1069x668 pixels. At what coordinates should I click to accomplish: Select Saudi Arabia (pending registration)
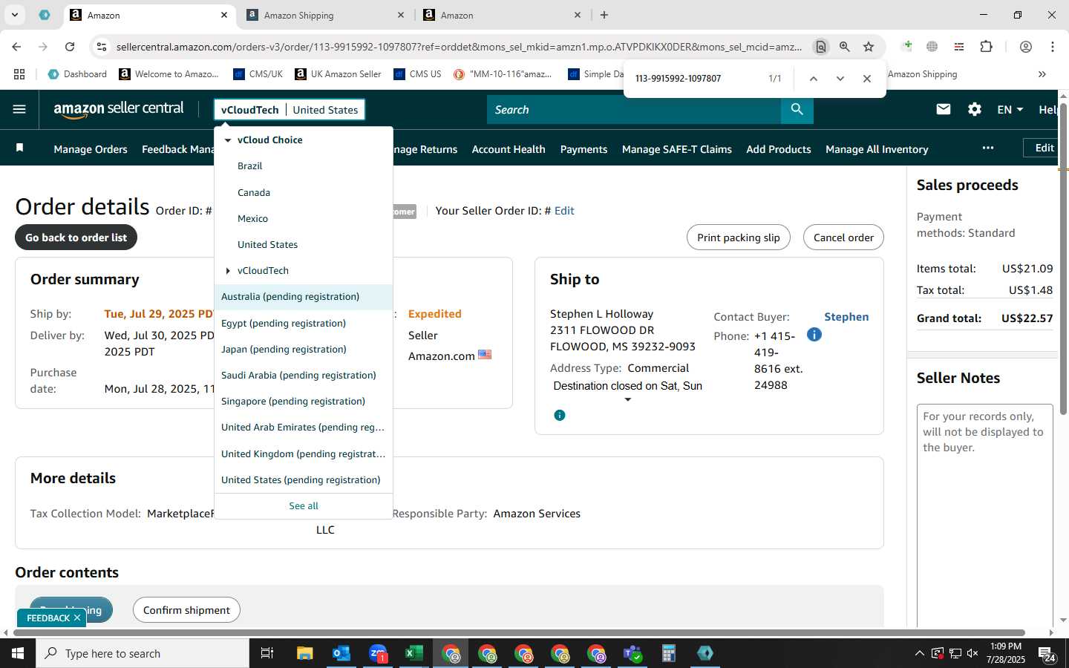pos(298,375)
